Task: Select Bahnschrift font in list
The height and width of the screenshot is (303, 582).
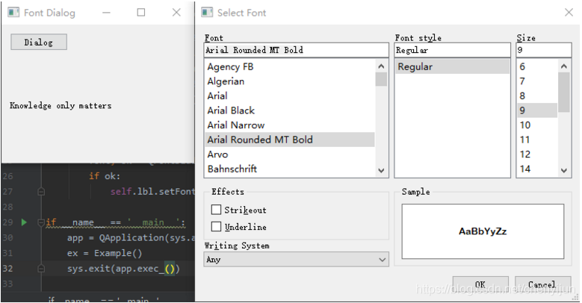Action: [291, 169]
